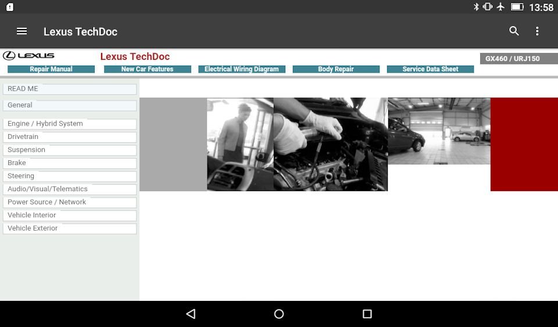Image resolution: width=558 pixels, height=327 pixels.
Task: Click the photo of man in suit
Action: click(240, 144)
